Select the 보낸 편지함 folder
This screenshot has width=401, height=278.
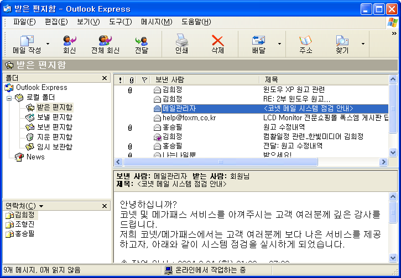pos(49,127)
